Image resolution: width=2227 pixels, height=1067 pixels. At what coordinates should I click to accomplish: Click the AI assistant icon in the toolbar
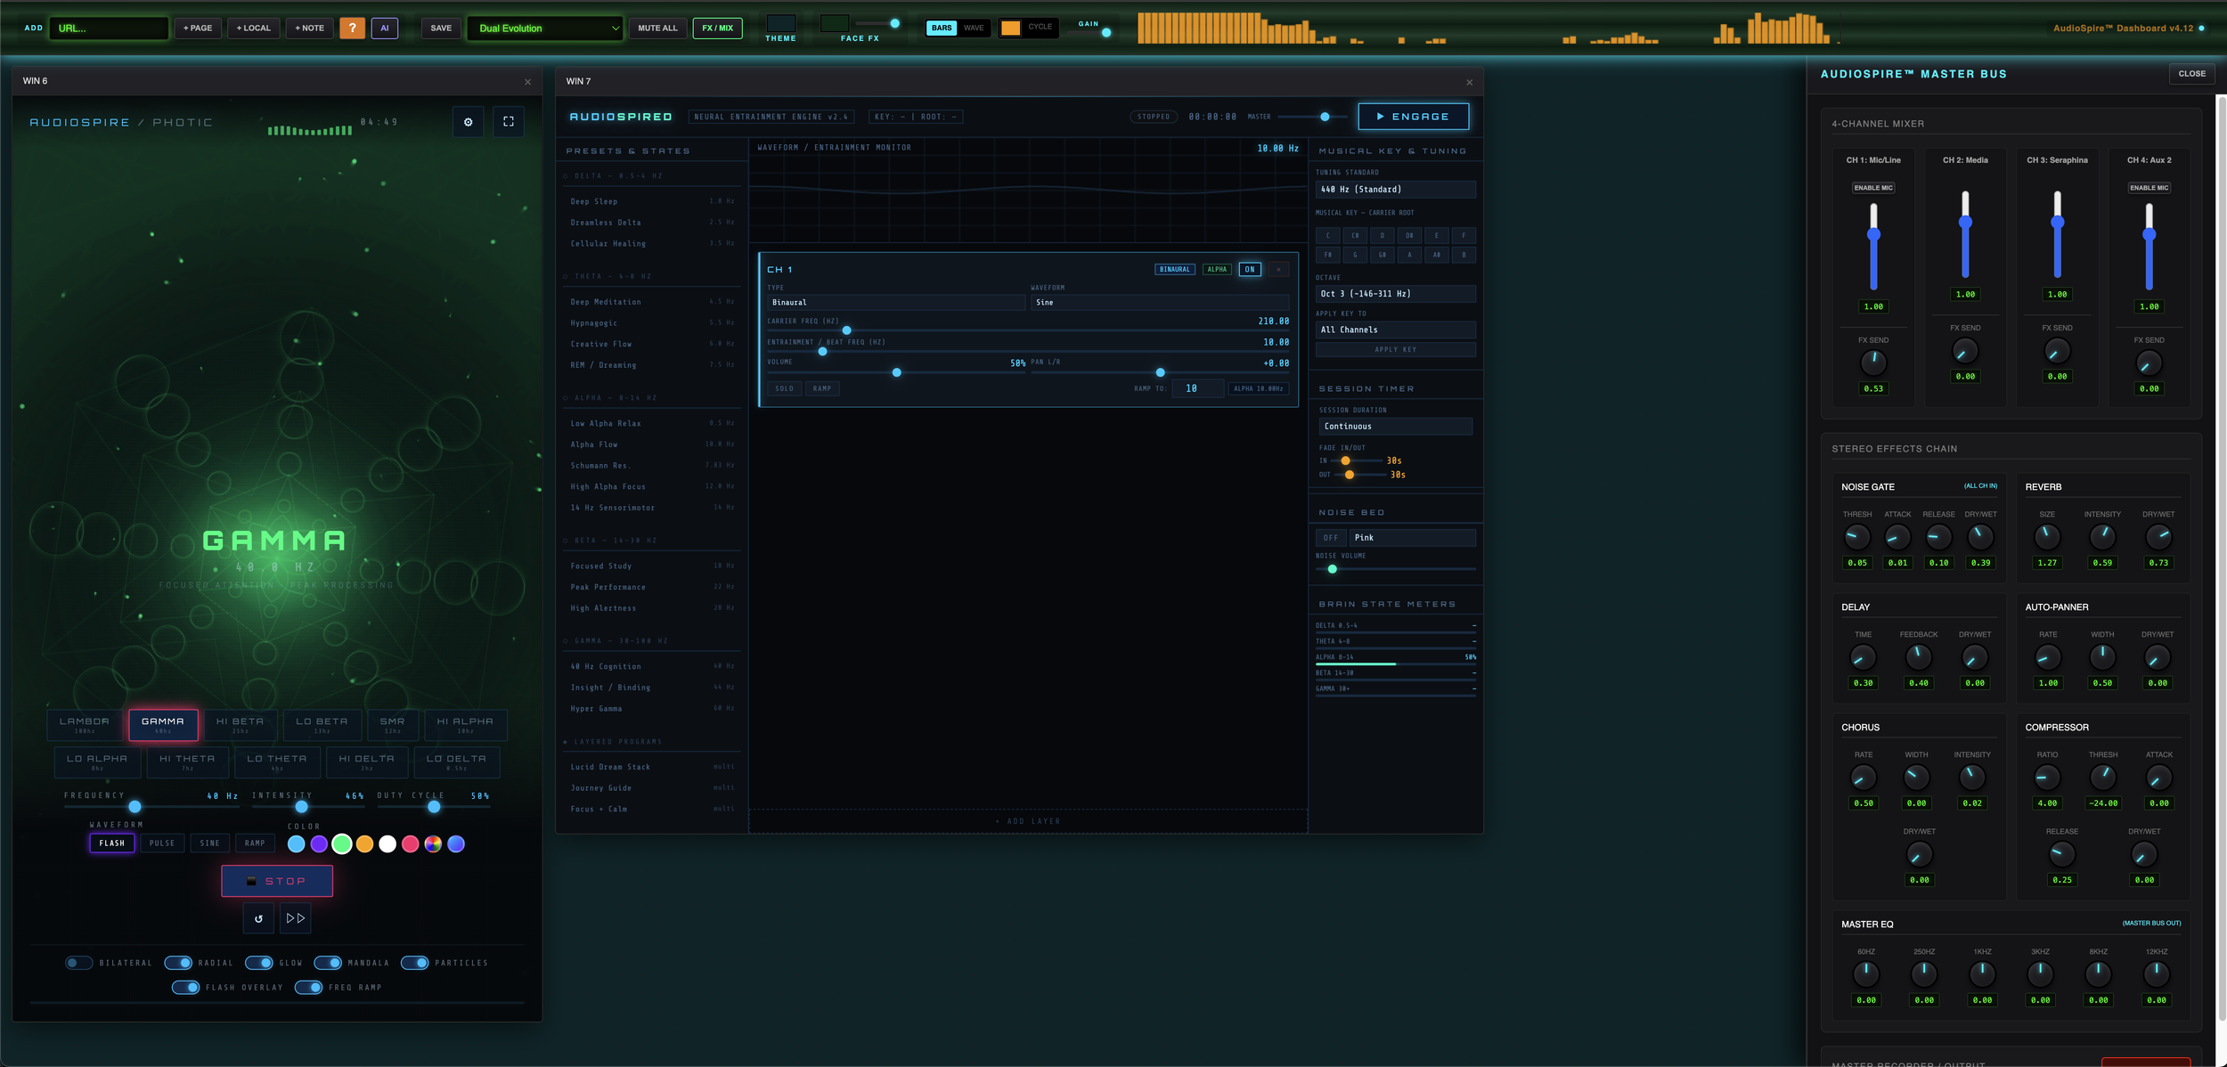pyautogui.click(x=384, y=28)
